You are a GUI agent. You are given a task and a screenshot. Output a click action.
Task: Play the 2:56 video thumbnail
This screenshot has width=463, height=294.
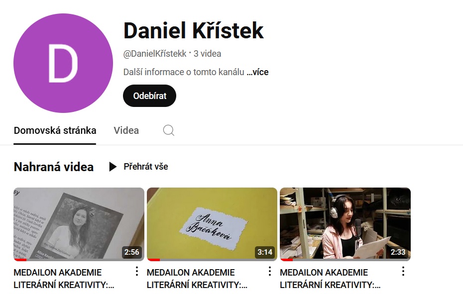pyautogui.click(x=79, y=224)
